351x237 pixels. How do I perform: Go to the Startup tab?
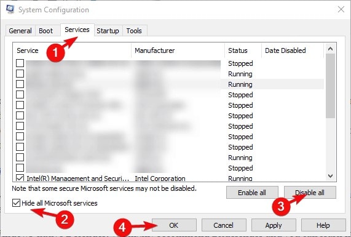point(108,31)
